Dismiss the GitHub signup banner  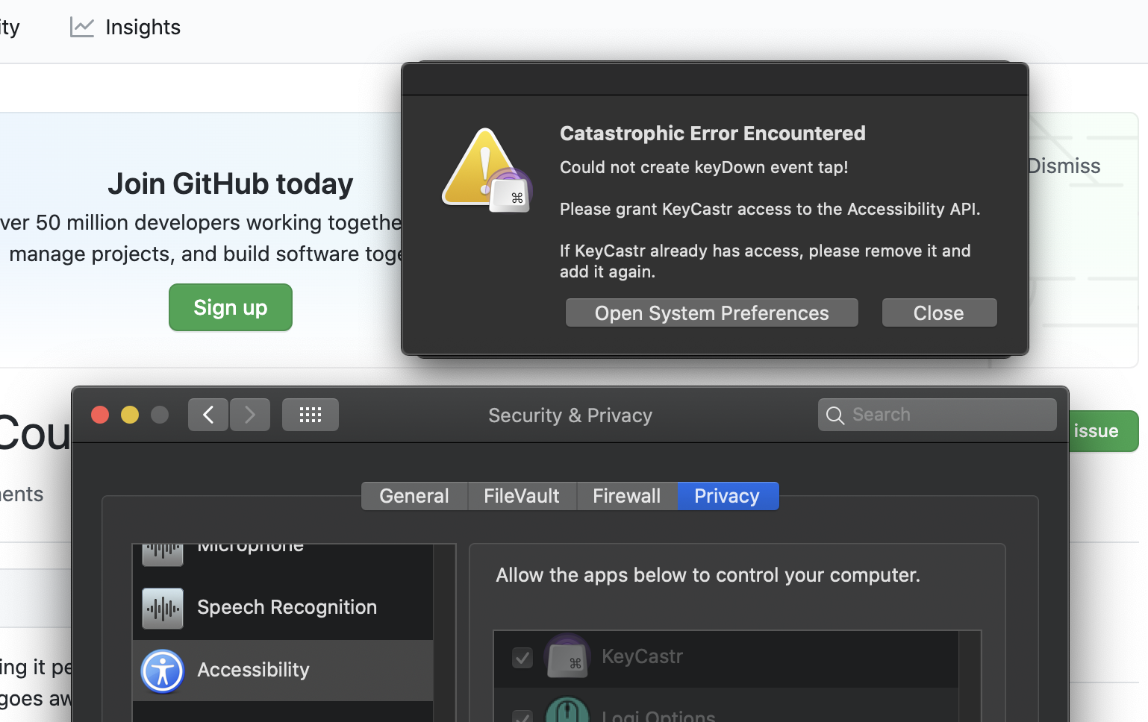[1064, 166]
